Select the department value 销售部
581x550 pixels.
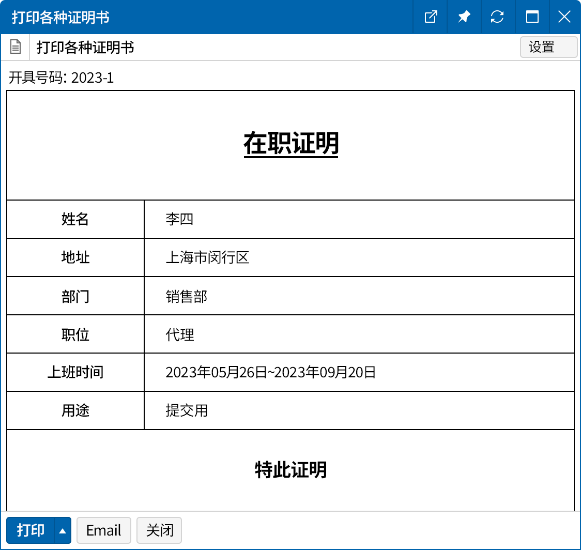tap(186, 296)
